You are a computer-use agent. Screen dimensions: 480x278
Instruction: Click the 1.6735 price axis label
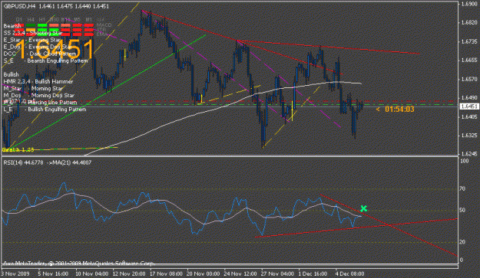[x=469, y=41]
